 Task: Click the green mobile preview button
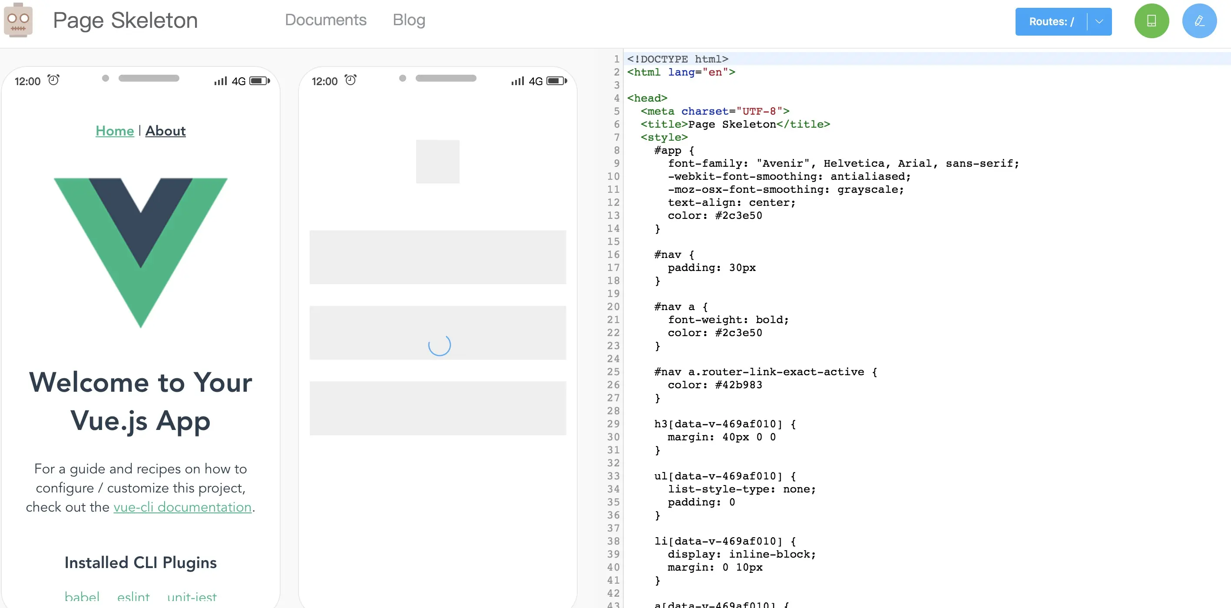click(1151, 21)
